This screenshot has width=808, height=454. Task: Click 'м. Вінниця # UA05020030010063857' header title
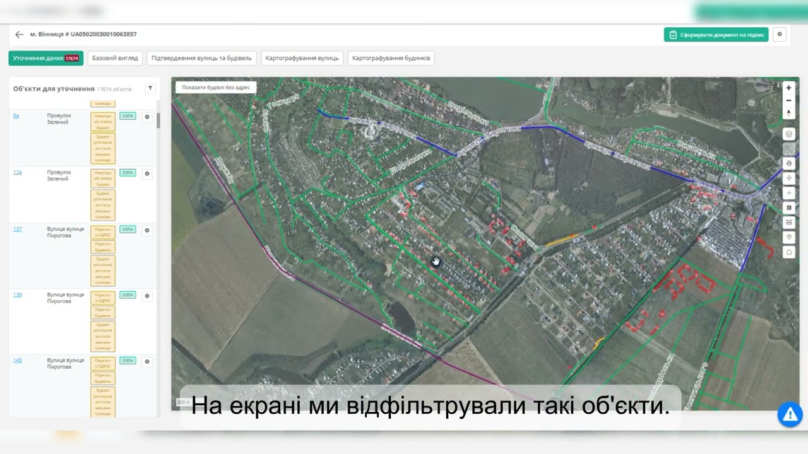coord(83,34)
